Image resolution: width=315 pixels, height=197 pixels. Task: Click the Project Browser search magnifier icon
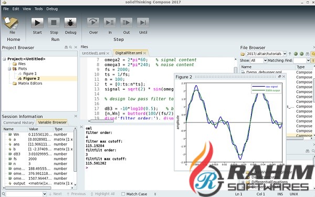70,47
